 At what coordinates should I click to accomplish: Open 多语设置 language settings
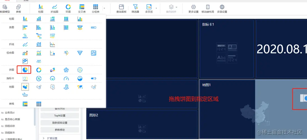[222, 9]
